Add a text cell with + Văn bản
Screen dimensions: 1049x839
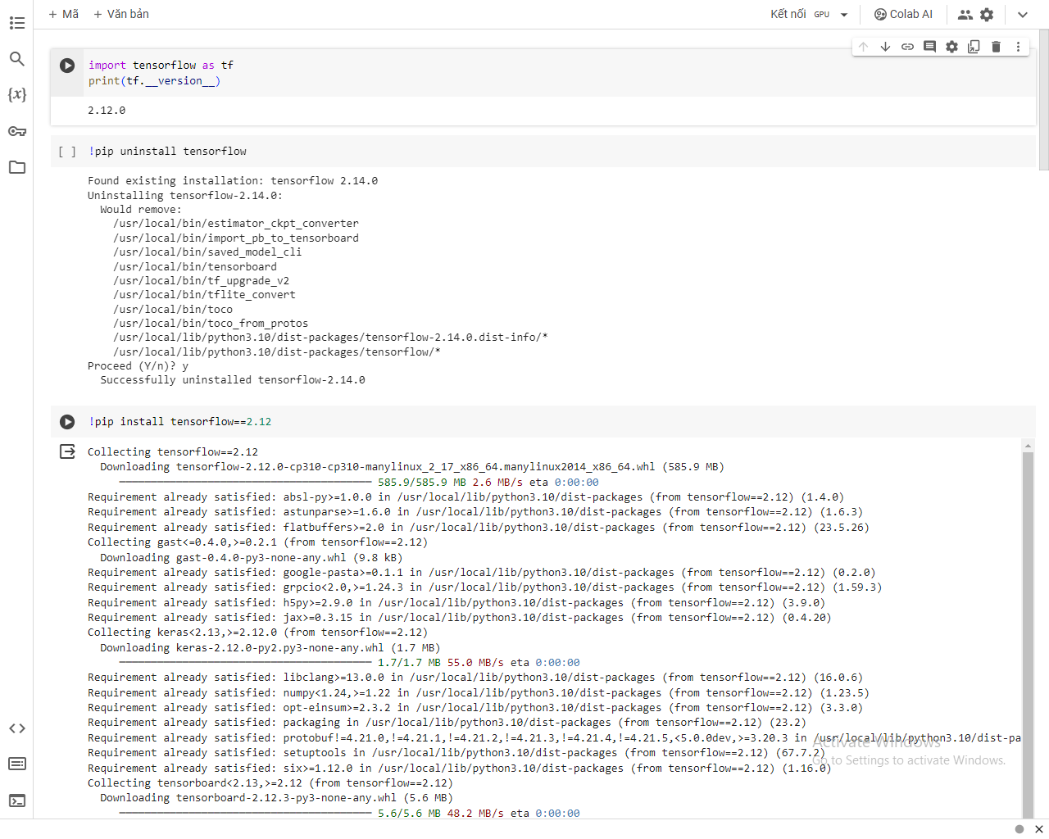(x=121, y=14)
